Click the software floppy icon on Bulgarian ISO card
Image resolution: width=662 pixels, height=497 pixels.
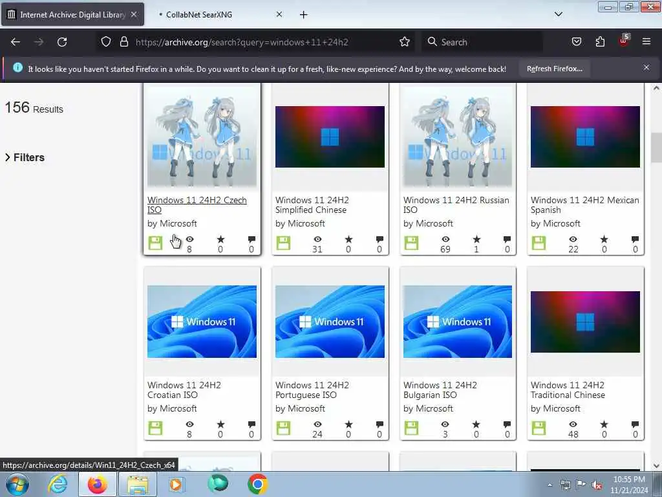click(x=411, y=428)
